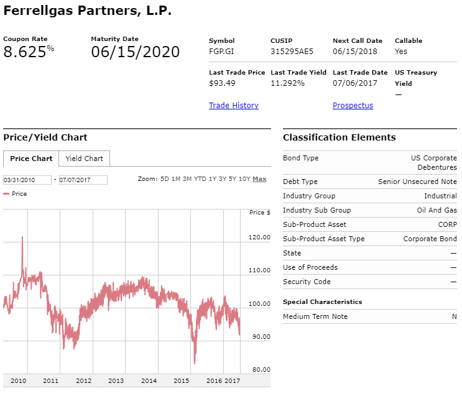Click the Ferrellgas Partners, L.P. heading

click(x=88, y=11)
